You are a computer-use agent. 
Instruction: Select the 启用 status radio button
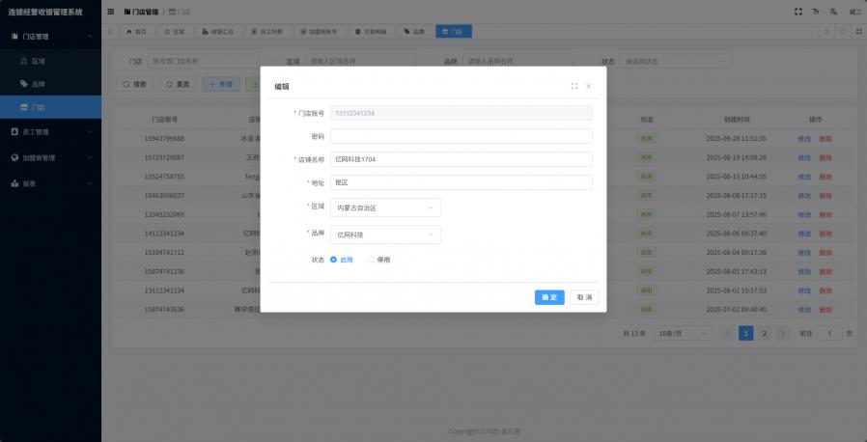[334, 260]
